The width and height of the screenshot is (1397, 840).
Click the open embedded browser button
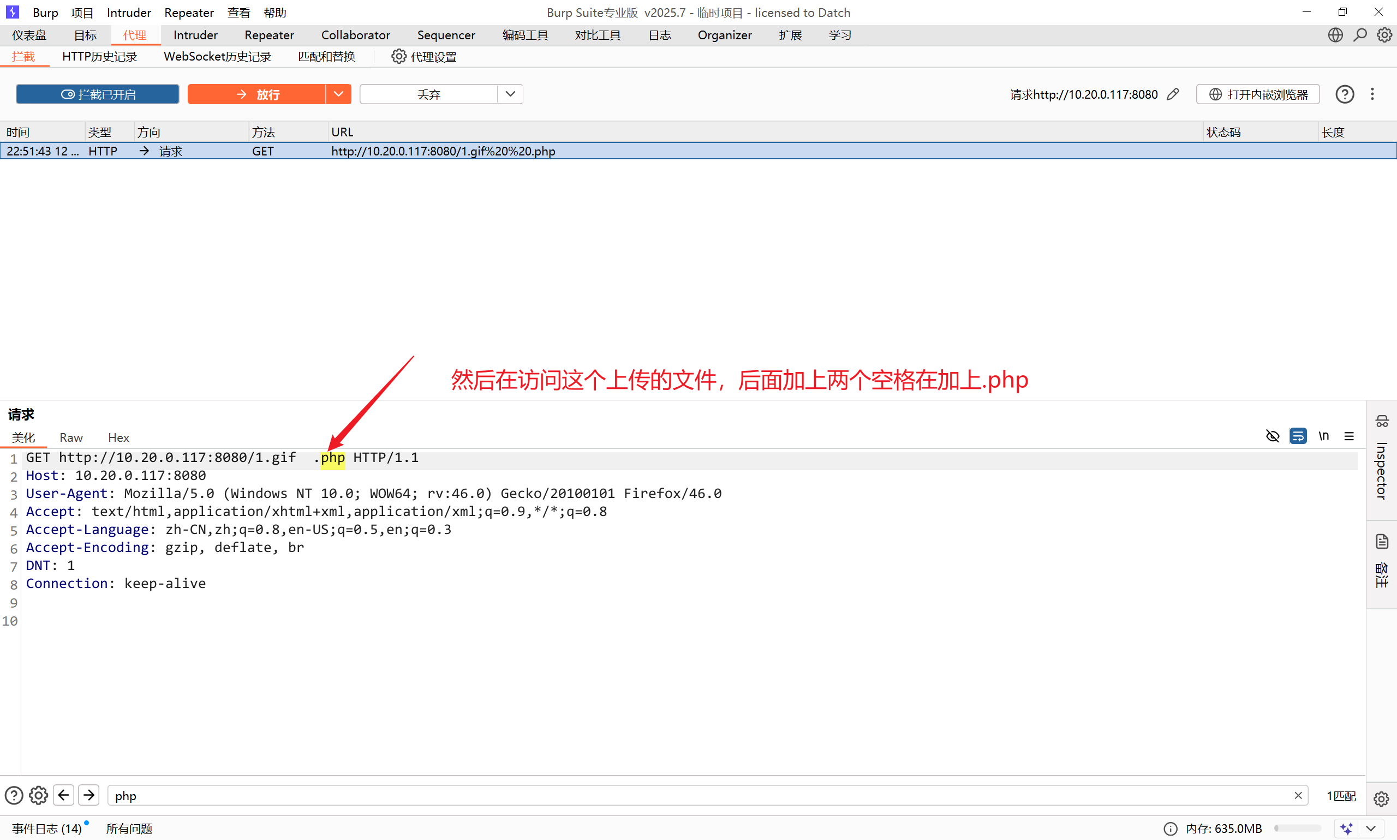tap(1258, 94)
